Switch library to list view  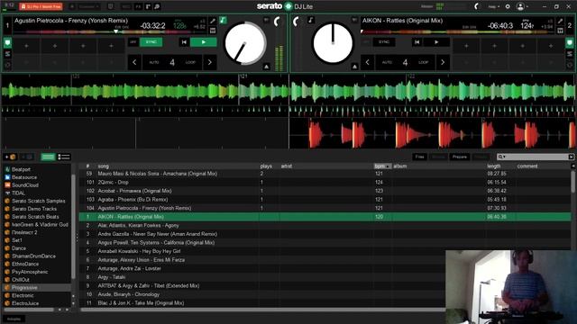(x=64, y=157)
